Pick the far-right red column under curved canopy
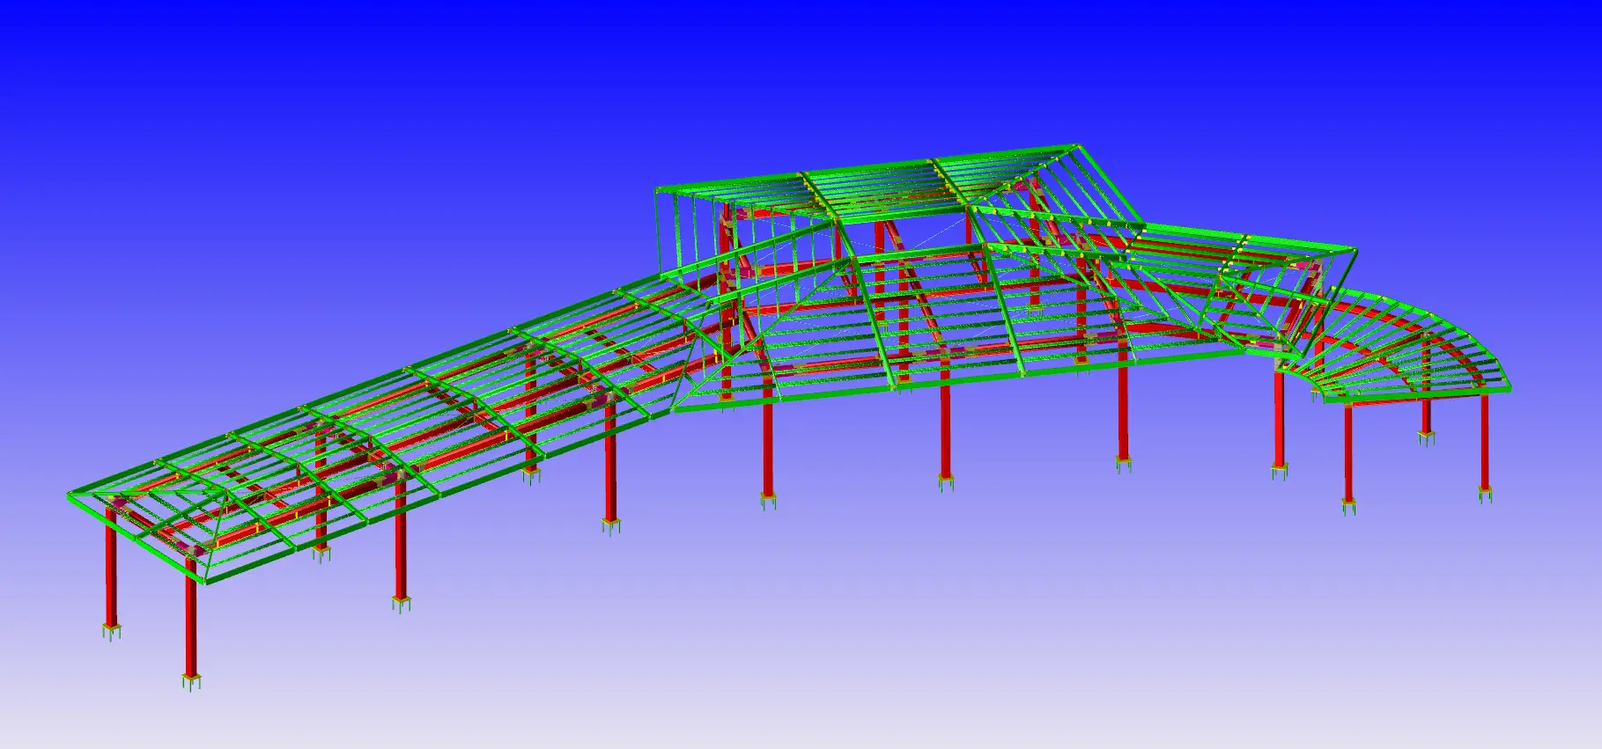The image size is (1602, 749). 1485,440
